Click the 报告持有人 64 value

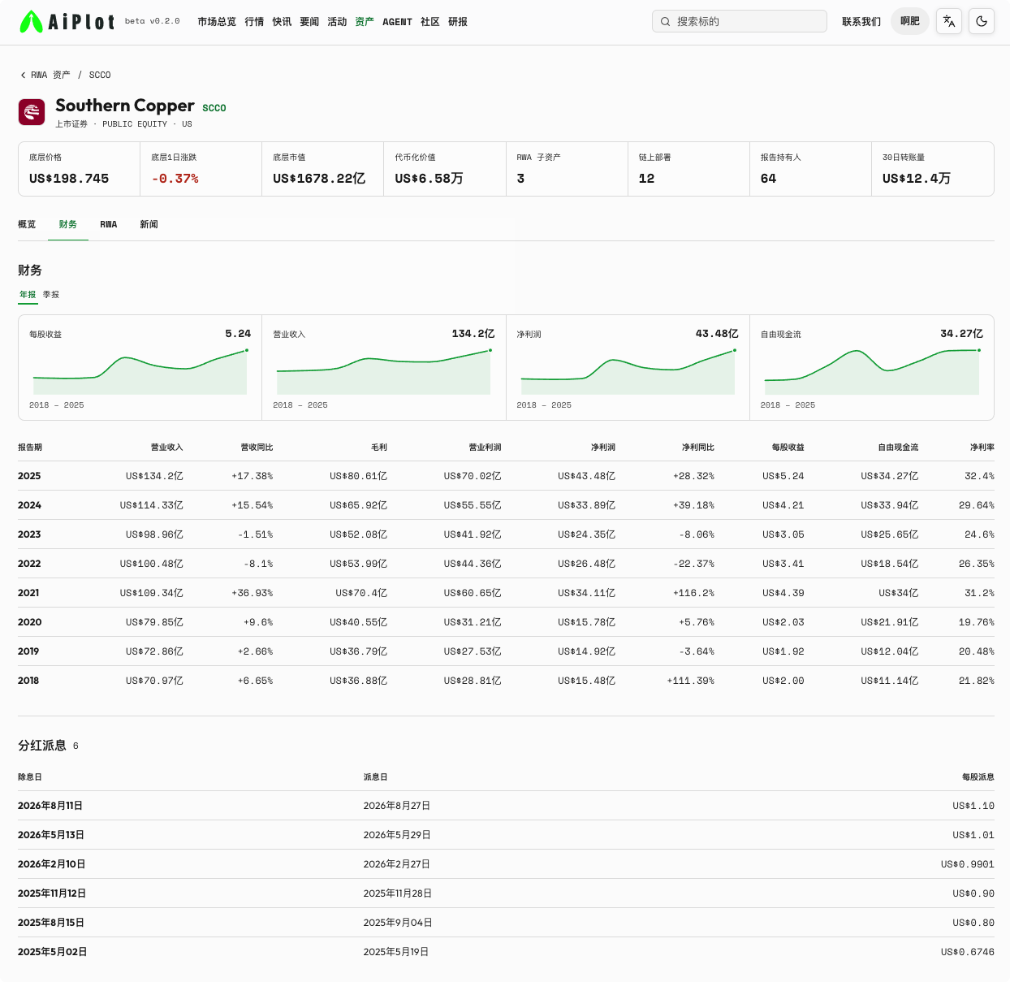(768, 179)
